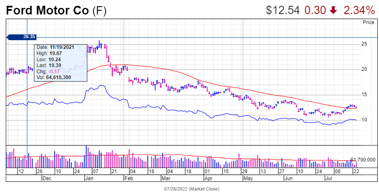Viewport: 379px width, 193px height.
Task: Click the 21 date tick label
Action: pyautogui.click(x=114, y=171)
